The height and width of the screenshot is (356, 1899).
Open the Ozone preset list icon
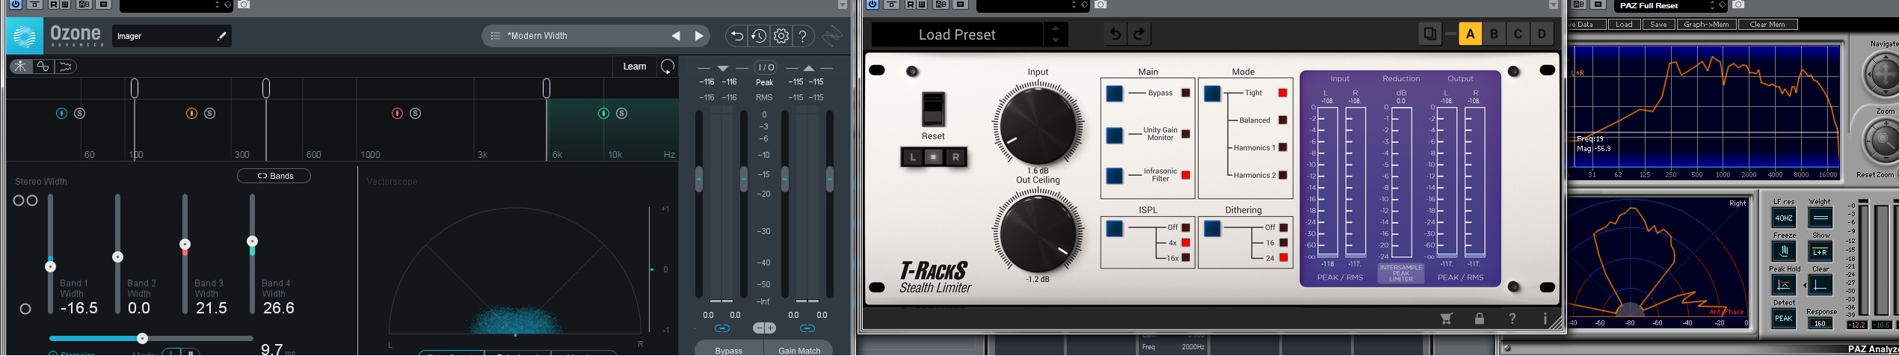tap(495, 36)
